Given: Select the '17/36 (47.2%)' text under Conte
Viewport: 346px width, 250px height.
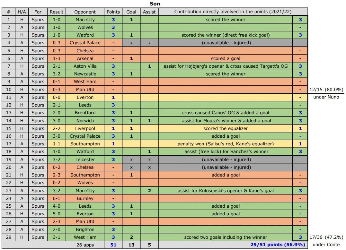Looking at the screenshot, I should 326,237.
